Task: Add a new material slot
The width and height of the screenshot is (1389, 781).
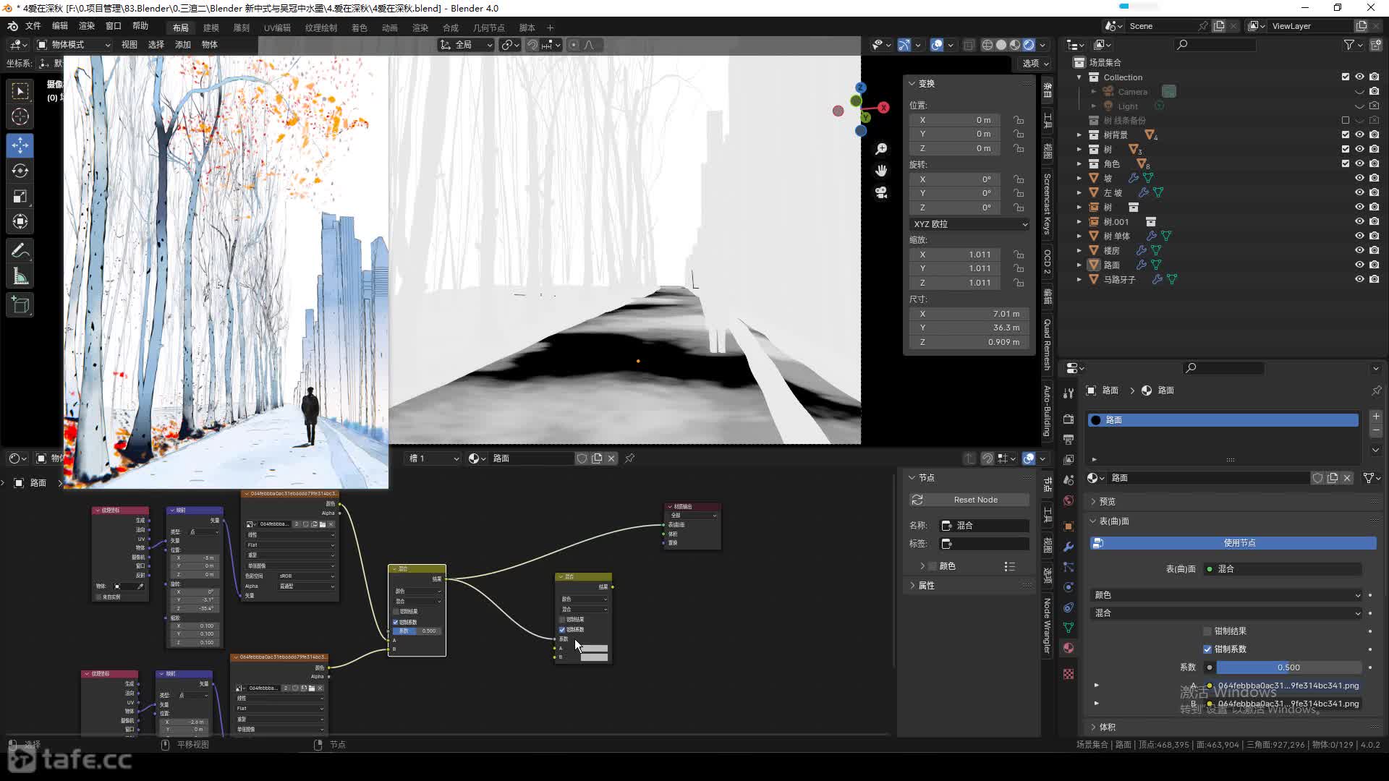Action: coord(1376,417)
